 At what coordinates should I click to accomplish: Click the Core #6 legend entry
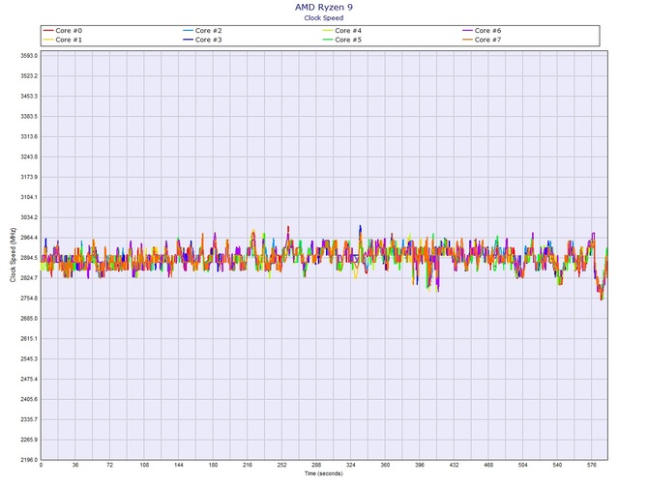(x=482, y=31)
